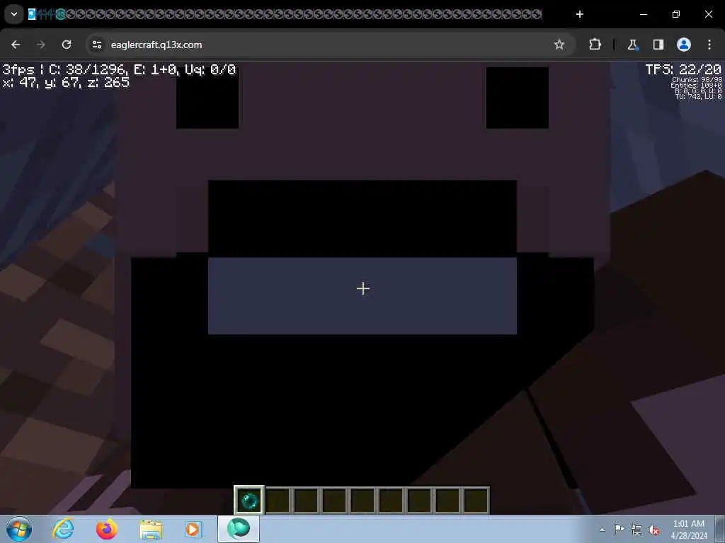Viewport: 725px width, 543px height.
Task: Open the Extensions puzzle icon
Action: (595, 45)
